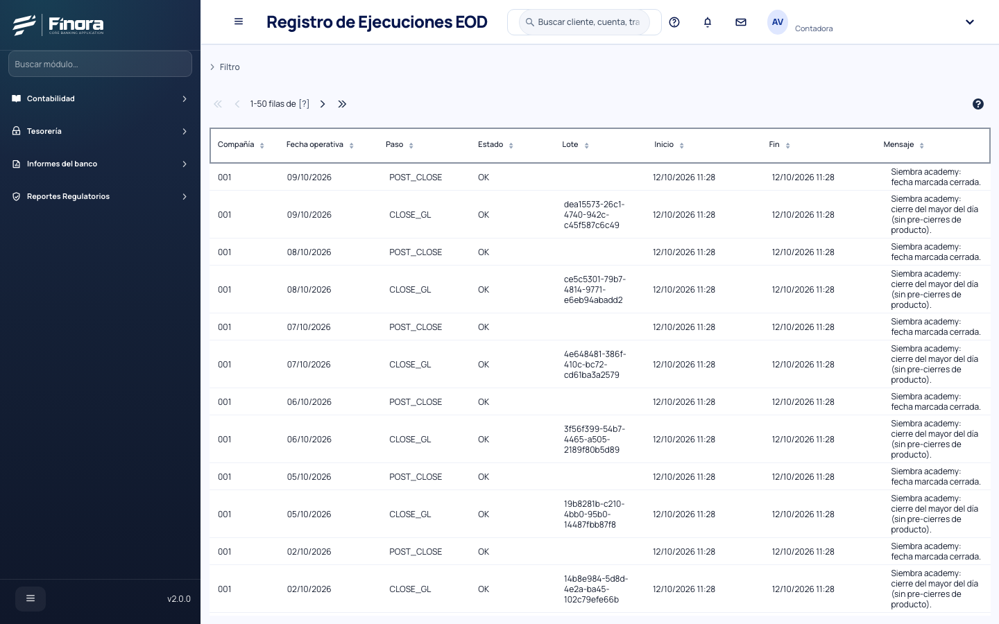
Task: Sort by the Compañía column
Action: click(241, 145)
